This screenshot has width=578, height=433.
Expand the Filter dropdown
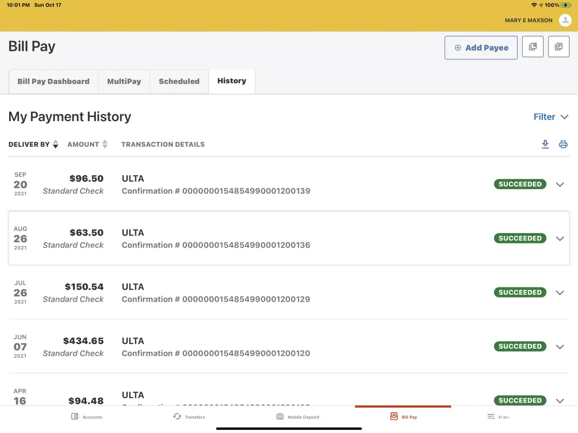coord(551,117)
